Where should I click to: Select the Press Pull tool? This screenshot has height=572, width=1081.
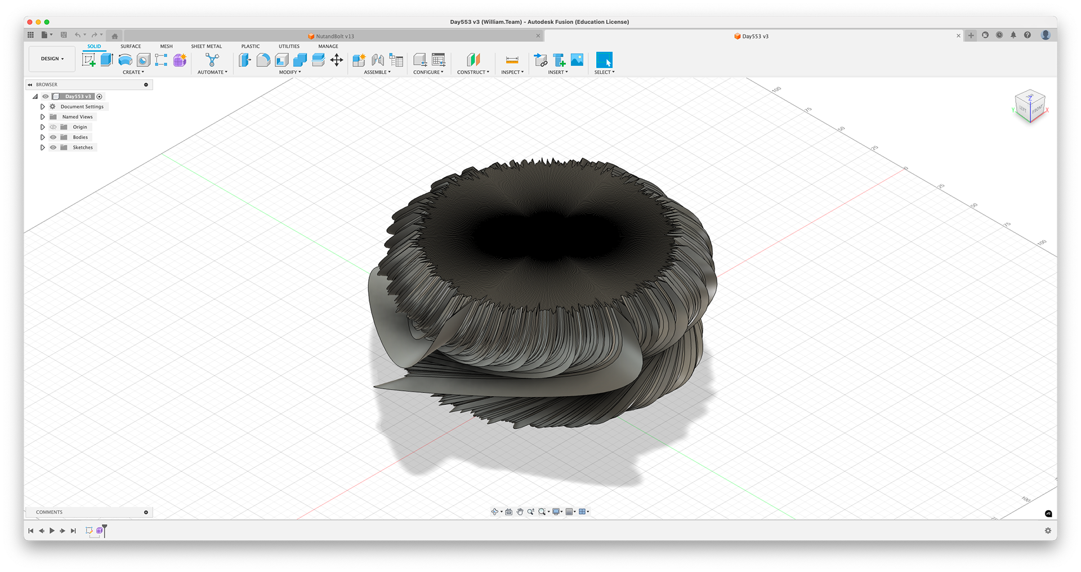point(245,60)
